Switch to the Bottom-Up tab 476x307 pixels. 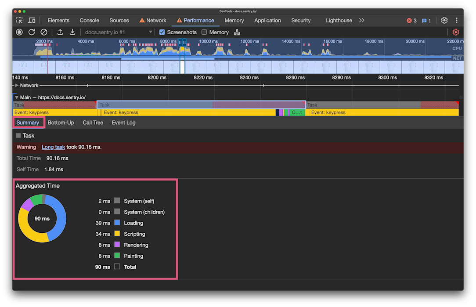61,123
